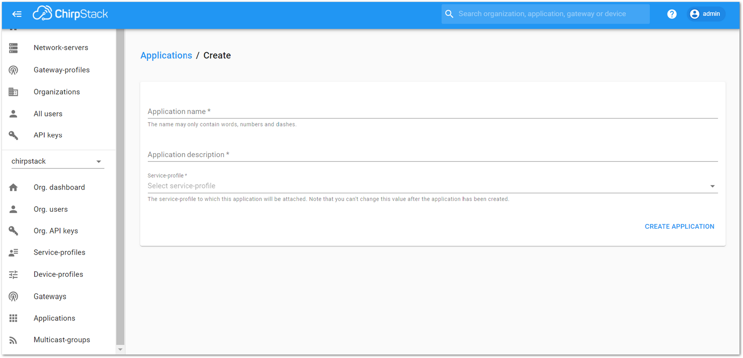The image size is (743, 358).
Task: Click the Service-profiles person-list icon
Action: (13, 252)
